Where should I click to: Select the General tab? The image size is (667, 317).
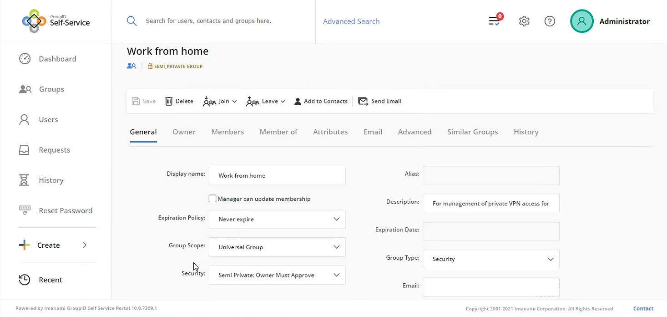143,132
